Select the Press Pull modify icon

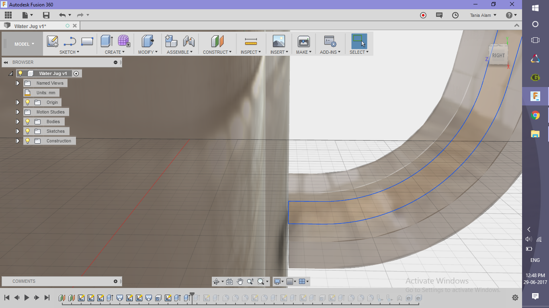point(147,41)
